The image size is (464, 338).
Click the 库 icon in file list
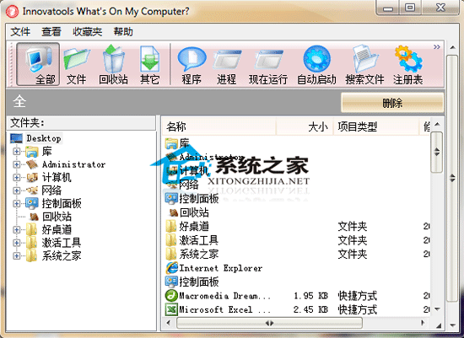[171, 144]
